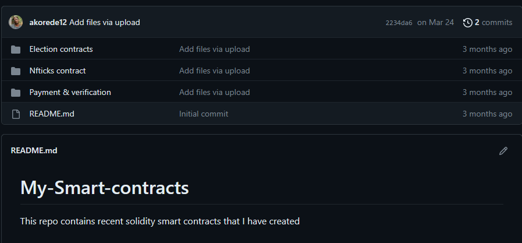
Task: Open the Nfticks contract folder
Action: pyautogui.click(x=58, y=71)
